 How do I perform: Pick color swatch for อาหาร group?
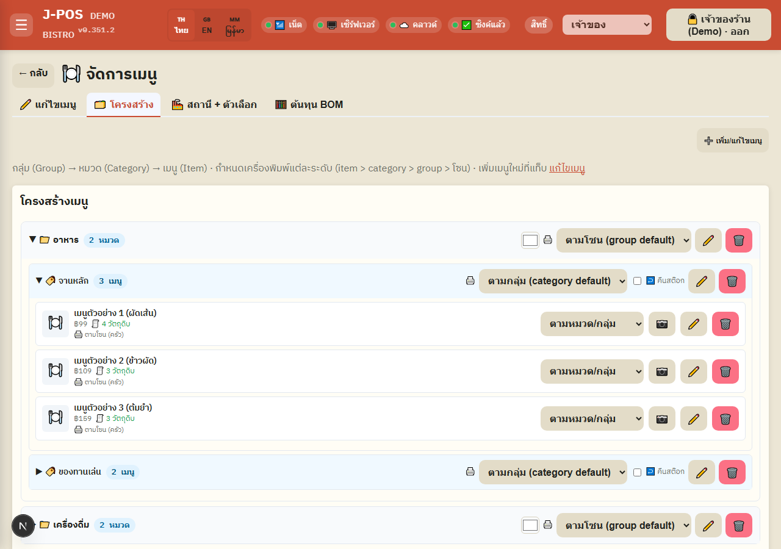pos(530,240)
